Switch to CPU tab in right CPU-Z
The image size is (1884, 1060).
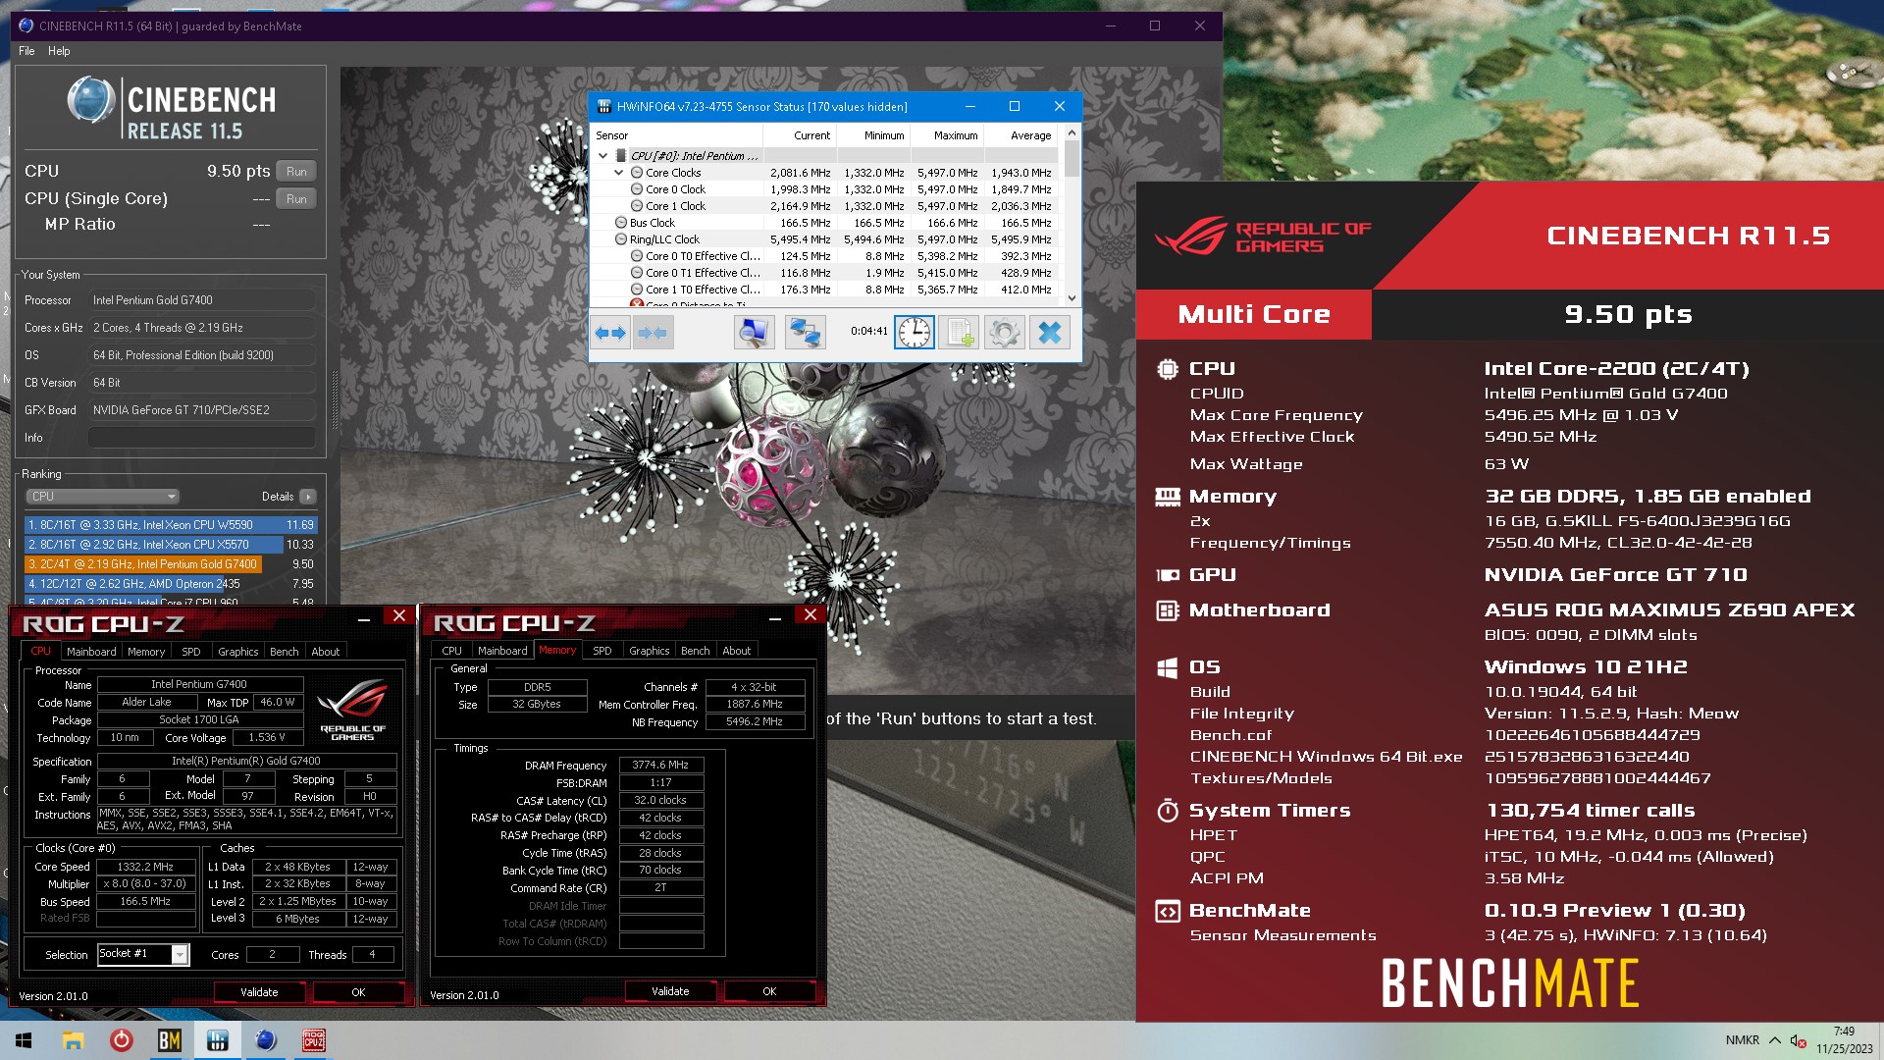pyautogui.click(x=451, y=651)
